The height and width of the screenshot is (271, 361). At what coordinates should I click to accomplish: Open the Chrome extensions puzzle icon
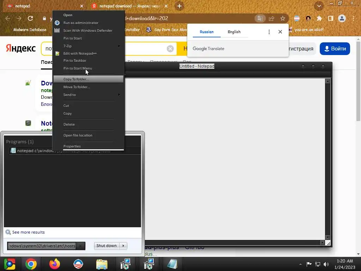pos(319,18)
